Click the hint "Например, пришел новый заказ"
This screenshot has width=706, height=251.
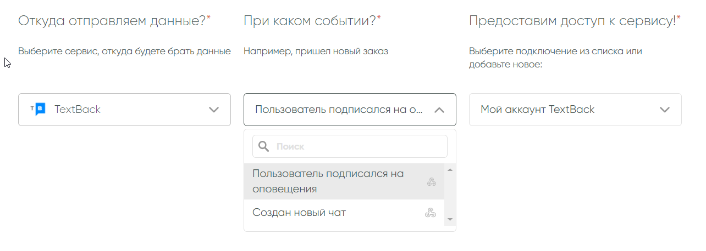click(316, 52)
